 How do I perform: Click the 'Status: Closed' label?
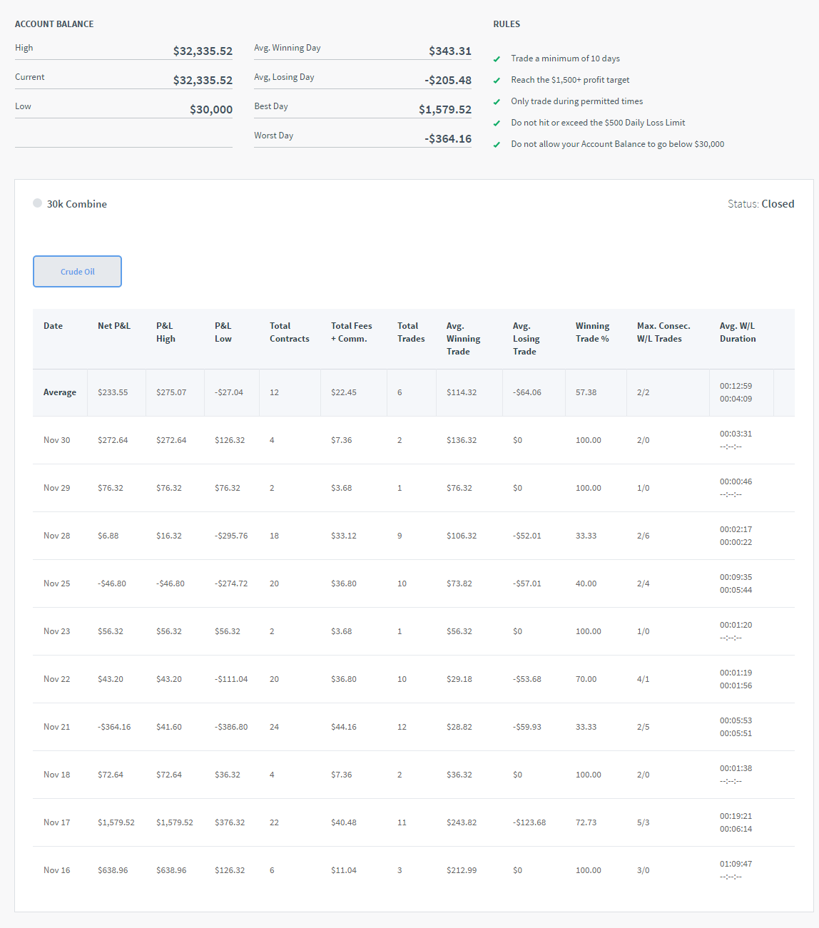(x=760, y=204)
